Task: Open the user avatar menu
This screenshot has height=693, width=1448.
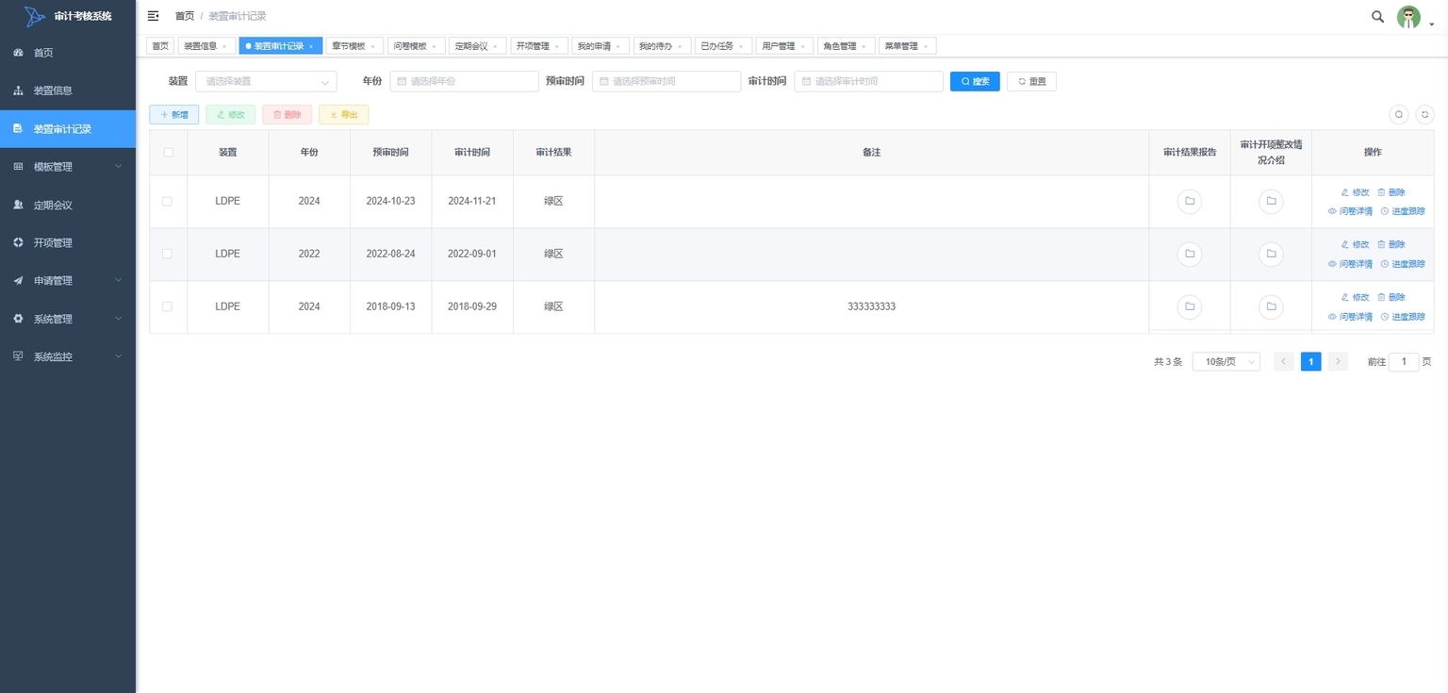Action: point(1408,17)
